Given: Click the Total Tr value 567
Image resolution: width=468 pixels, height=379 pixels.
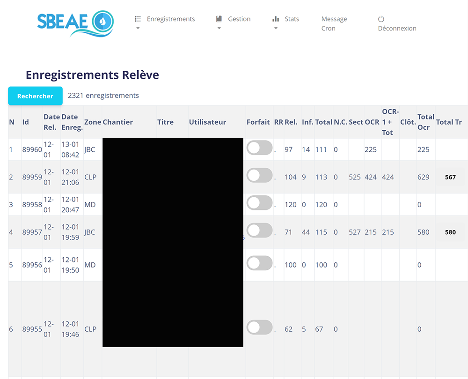Looking at the screenshot, I should tap(450, 177).
